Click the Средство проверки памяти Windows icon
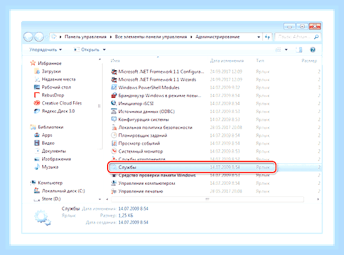 coord(114,175)
